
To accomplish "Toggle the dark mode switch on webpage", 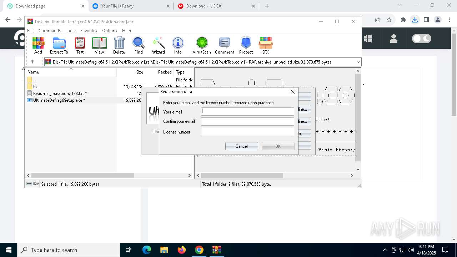I will (422, 39).
